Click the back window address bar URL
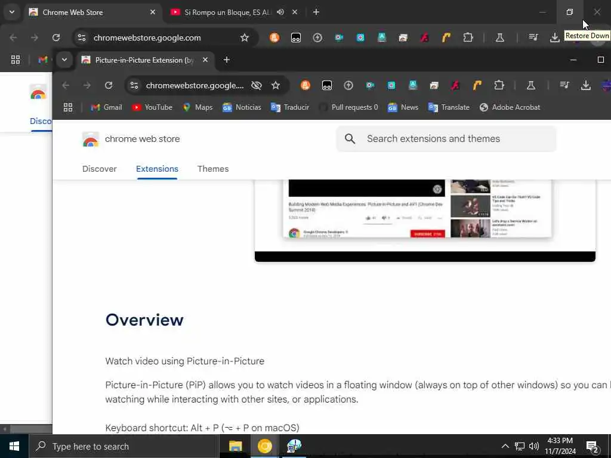 pyautogui.click(x=147, y=38)
